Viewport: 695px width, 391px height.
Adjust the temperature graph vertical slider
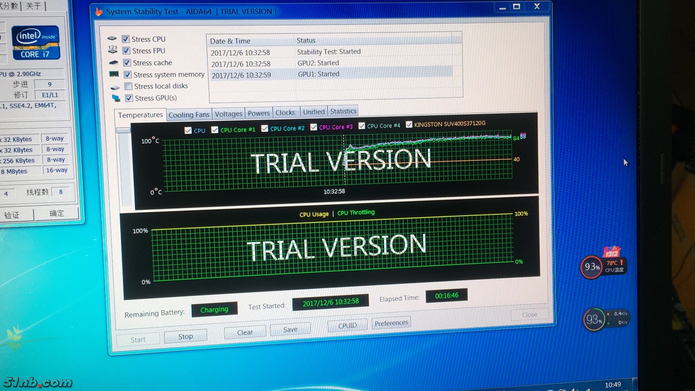click(x=123, y=130)
